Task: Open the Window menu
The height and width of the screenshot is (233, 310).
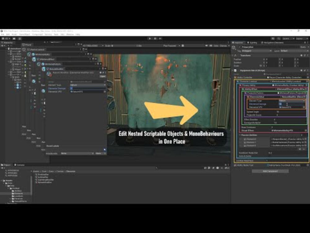Action: coord(70,34)
